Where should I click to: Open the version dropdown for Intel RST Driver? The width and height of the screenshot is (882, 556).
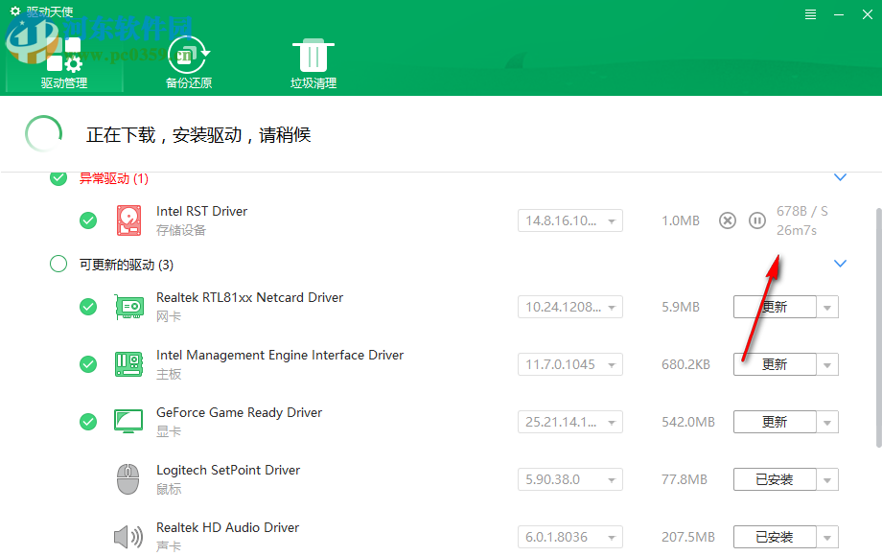[x=610, y=220]
